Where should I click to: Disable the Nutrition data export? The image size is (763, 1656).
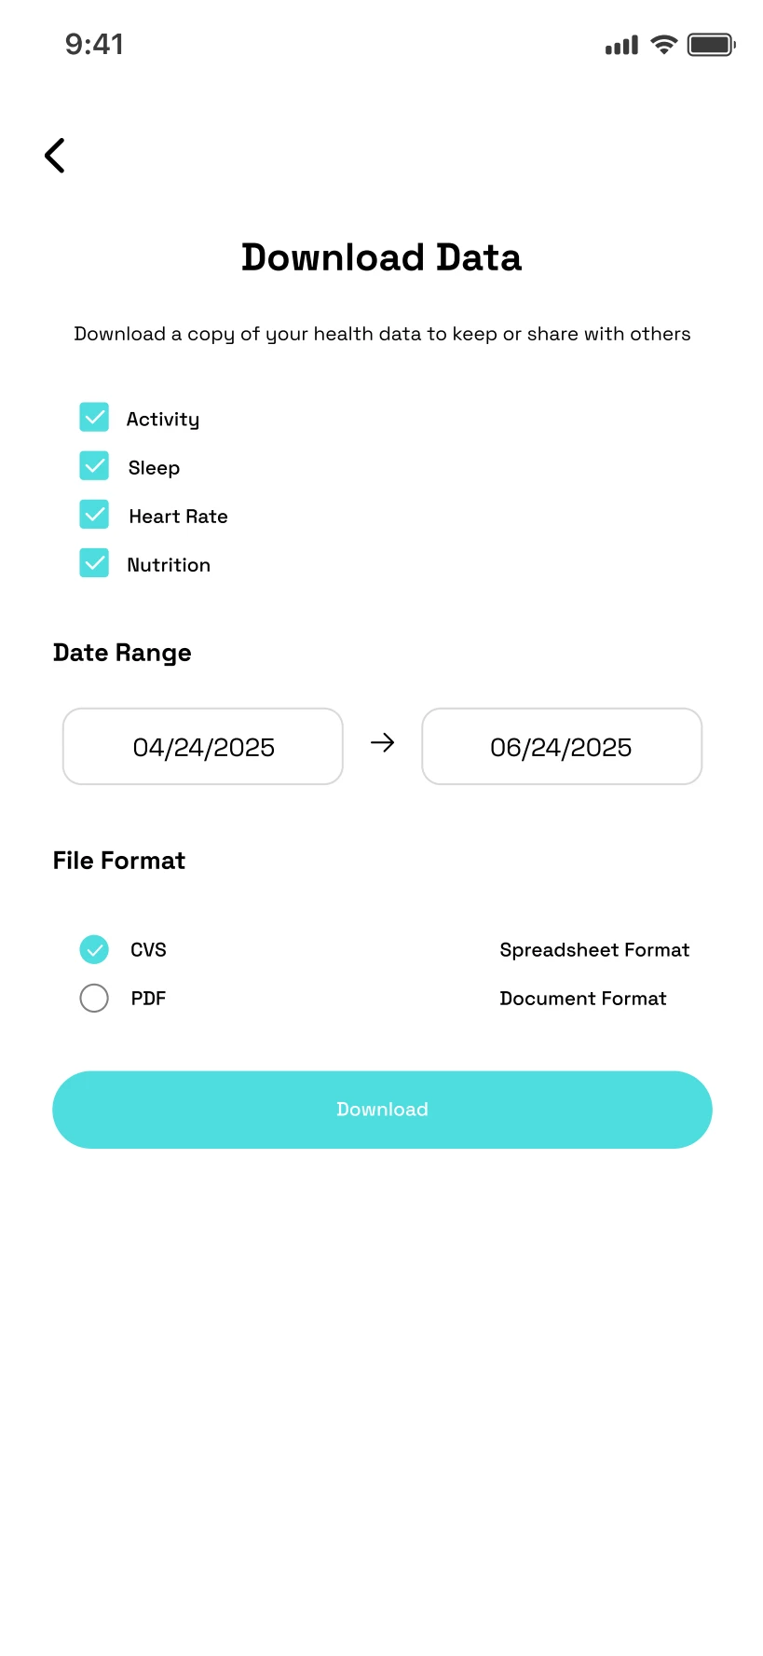coord(94,562)
